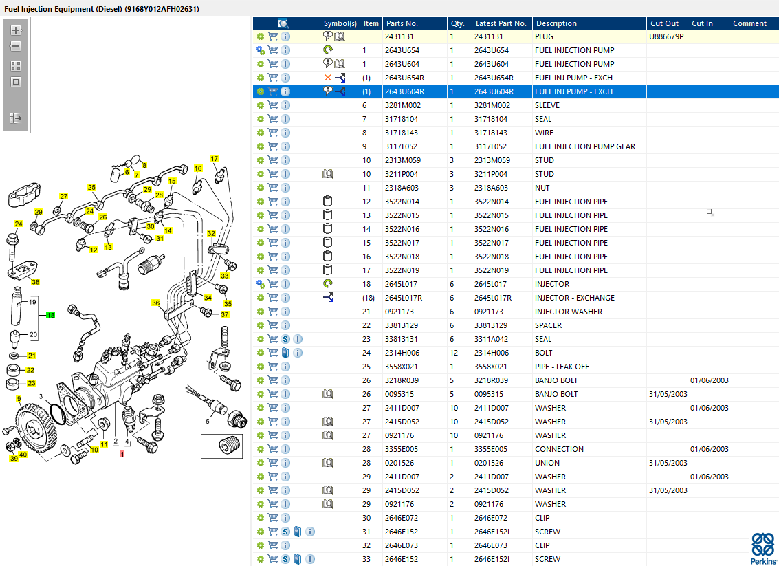Click assembly gear icon on 2643U654 row
This screenshot has width=779, height=566.
[261, 50]
